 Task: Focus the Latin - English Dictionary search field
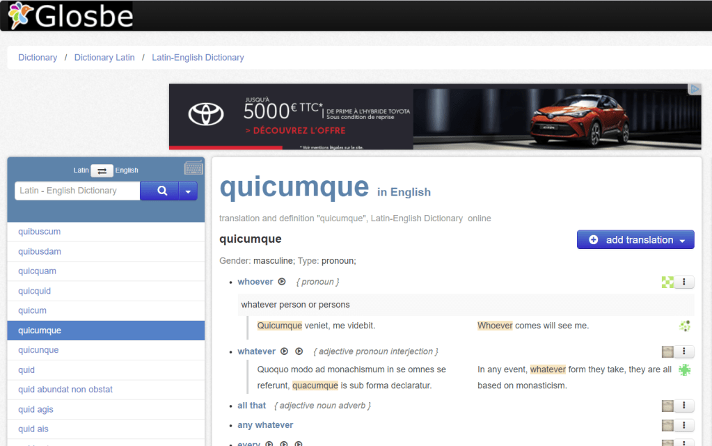77,191
